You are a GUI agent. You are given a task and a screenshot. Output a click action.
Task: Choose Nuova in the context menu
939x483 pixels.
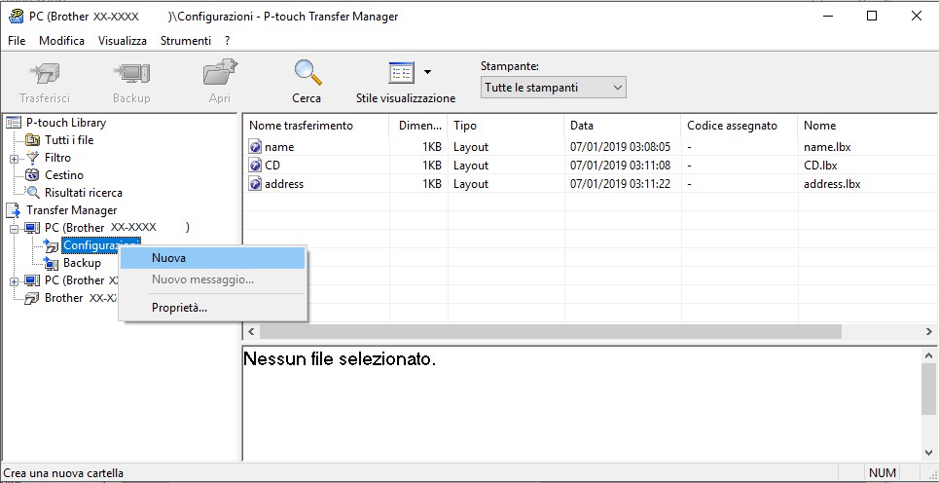[x=213, y=258]
